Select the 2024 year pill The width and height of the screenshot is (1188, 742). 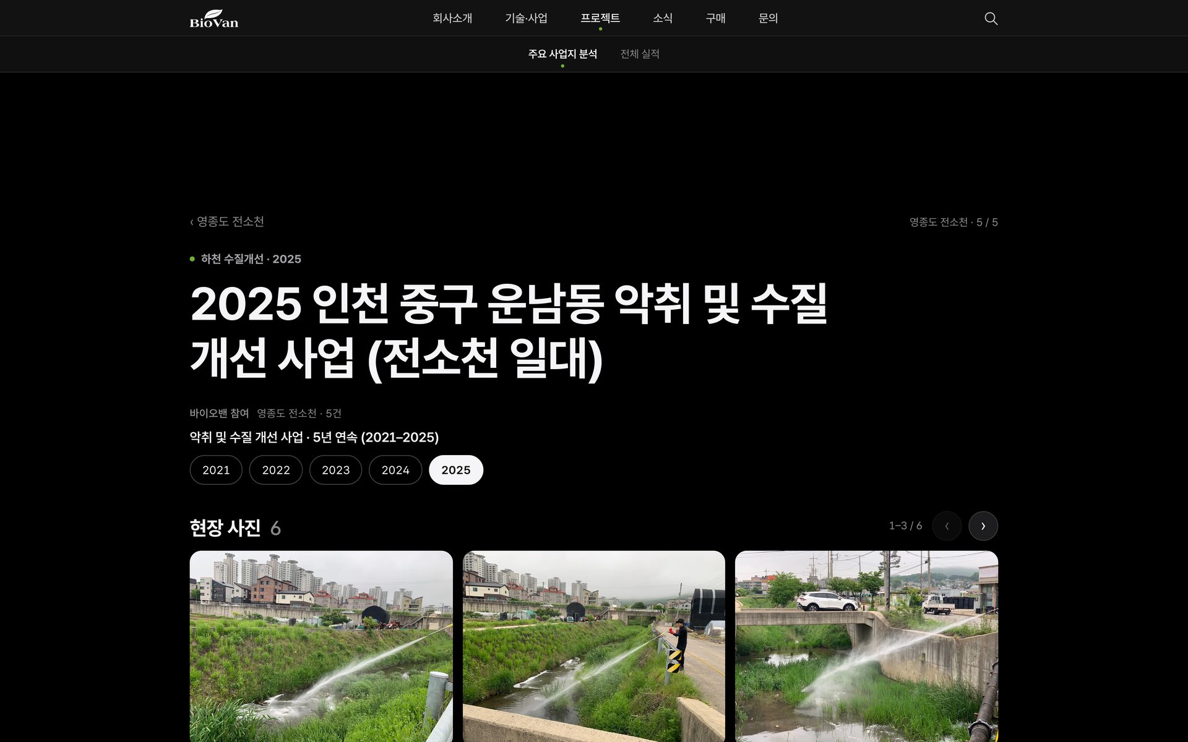[x=395, y=470]
